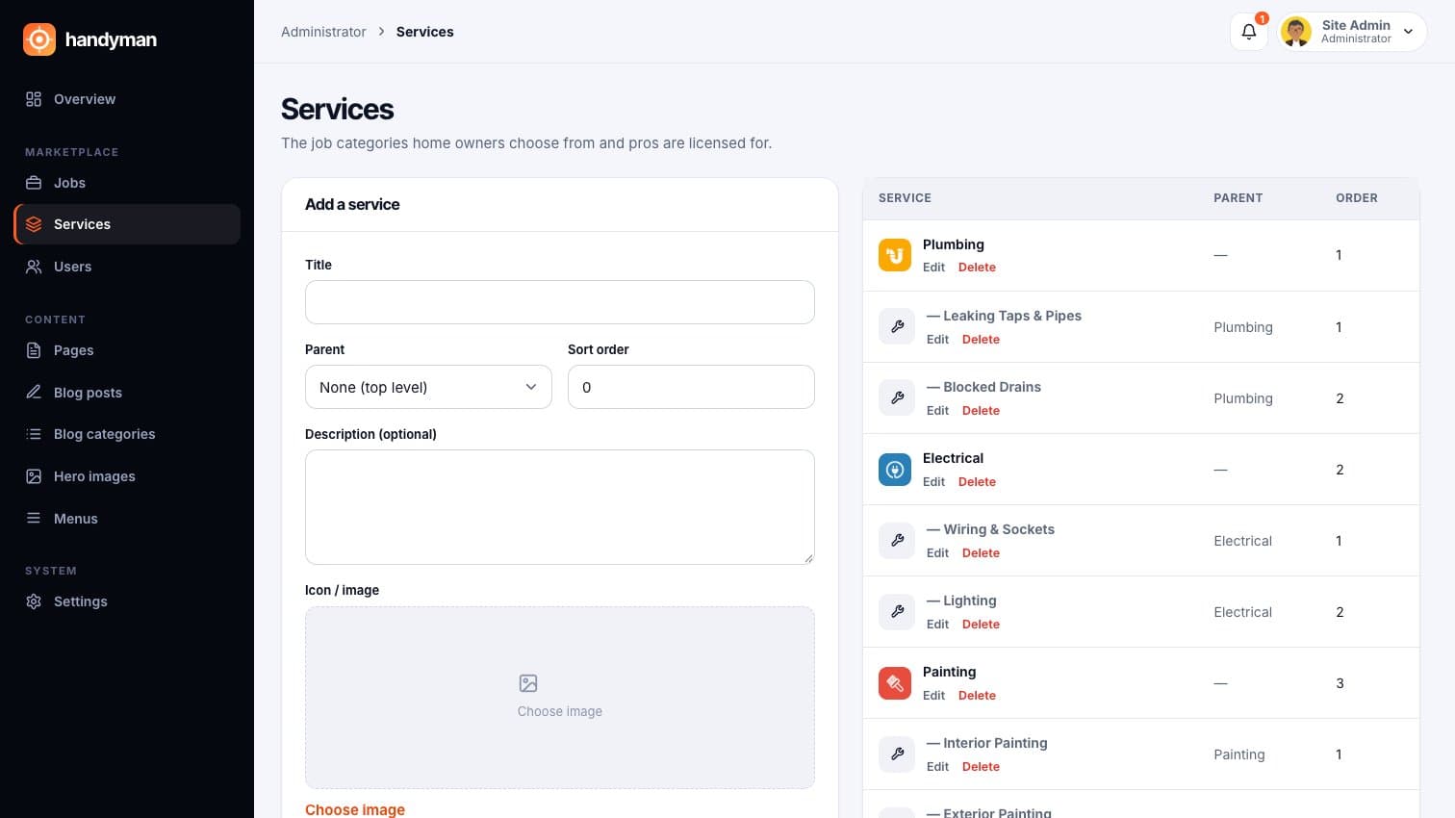Click the image placeholder icon in upload area
1455x818 pixels.
point(528,683)
